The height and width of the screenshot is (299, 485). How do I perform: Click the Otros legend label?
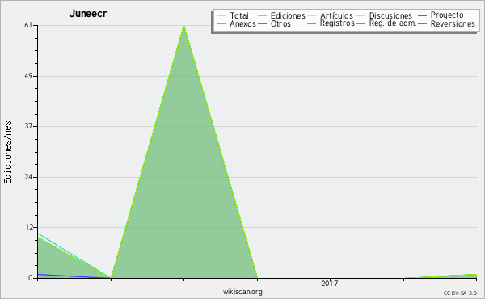280,23
